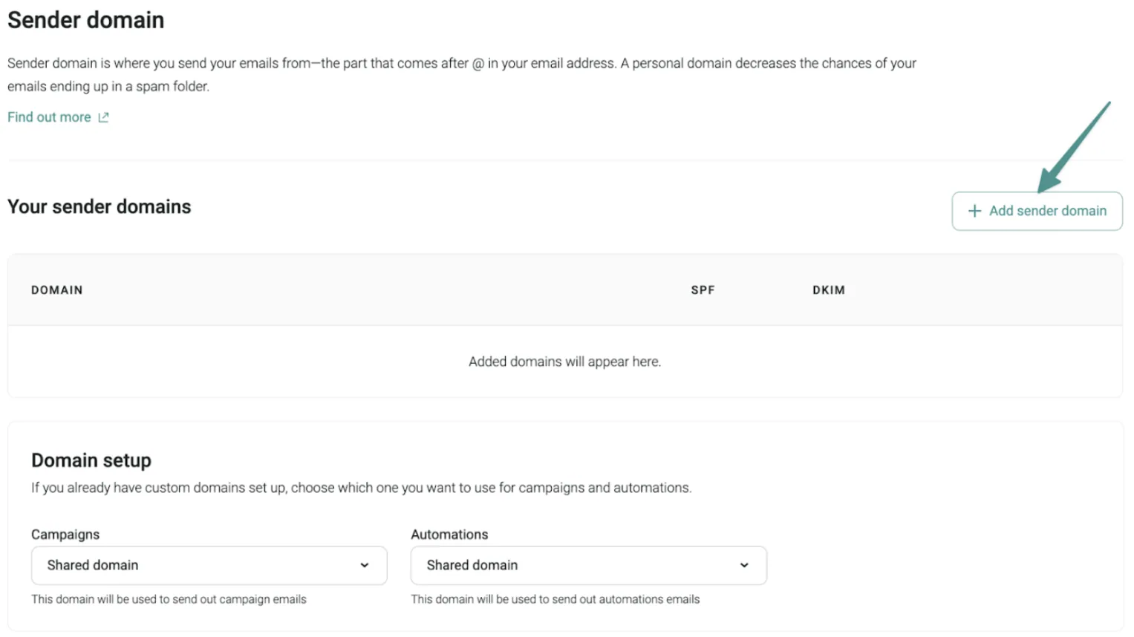Click the Campaigns field label
Screen dimensions: 1134x637
[65, 535]
